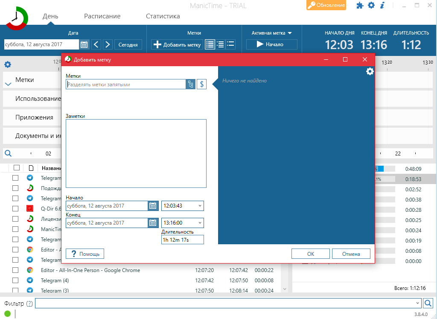Click the Chrome icon of All-In-One Person row

[30, 270]
